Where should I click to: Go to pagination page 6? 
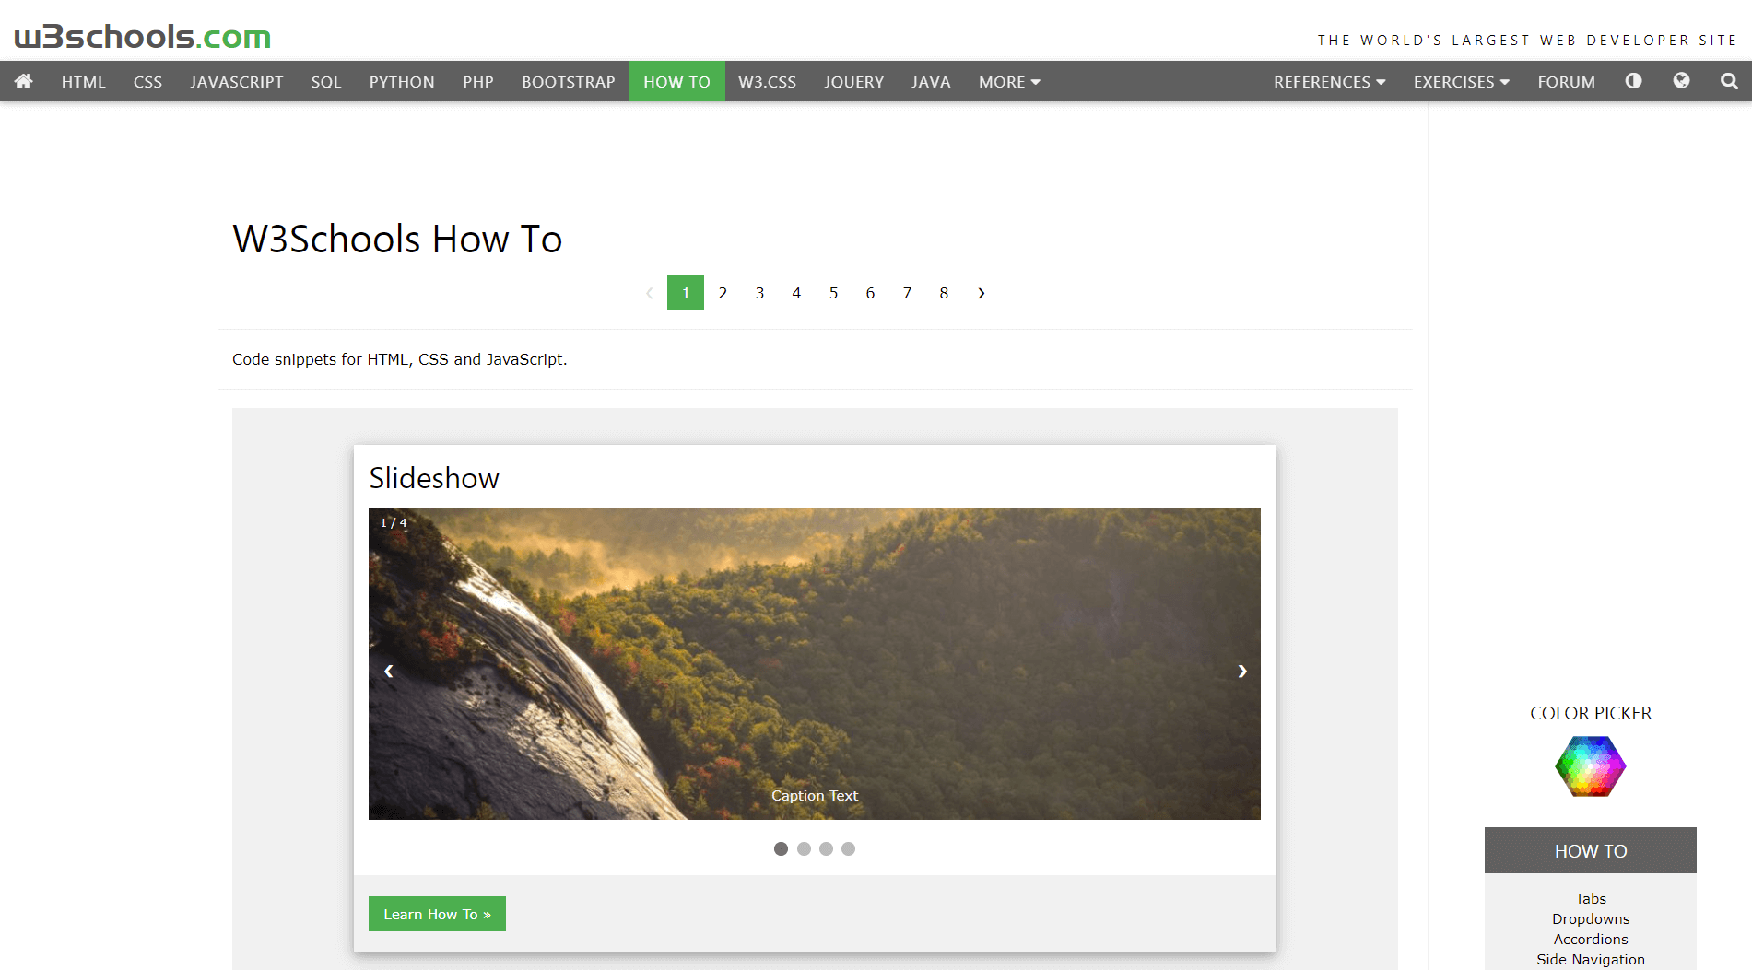[870, 293]
